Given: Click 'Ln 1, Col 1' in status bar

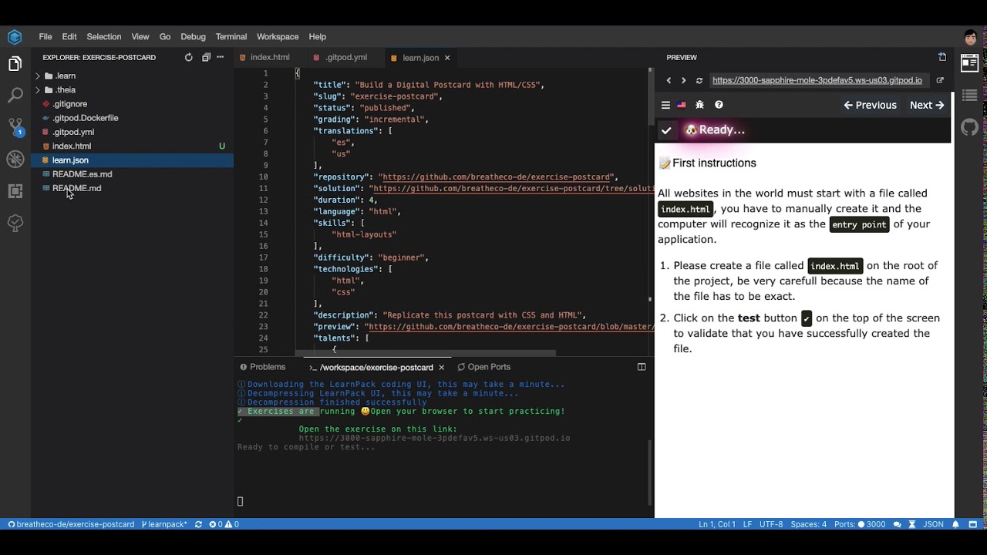Looking at the screenshot, I should (x=717, y=524).
